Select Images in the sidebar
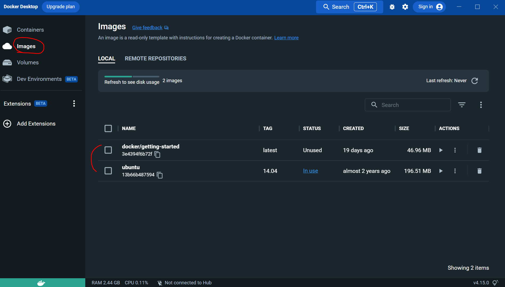 [26, 46]
